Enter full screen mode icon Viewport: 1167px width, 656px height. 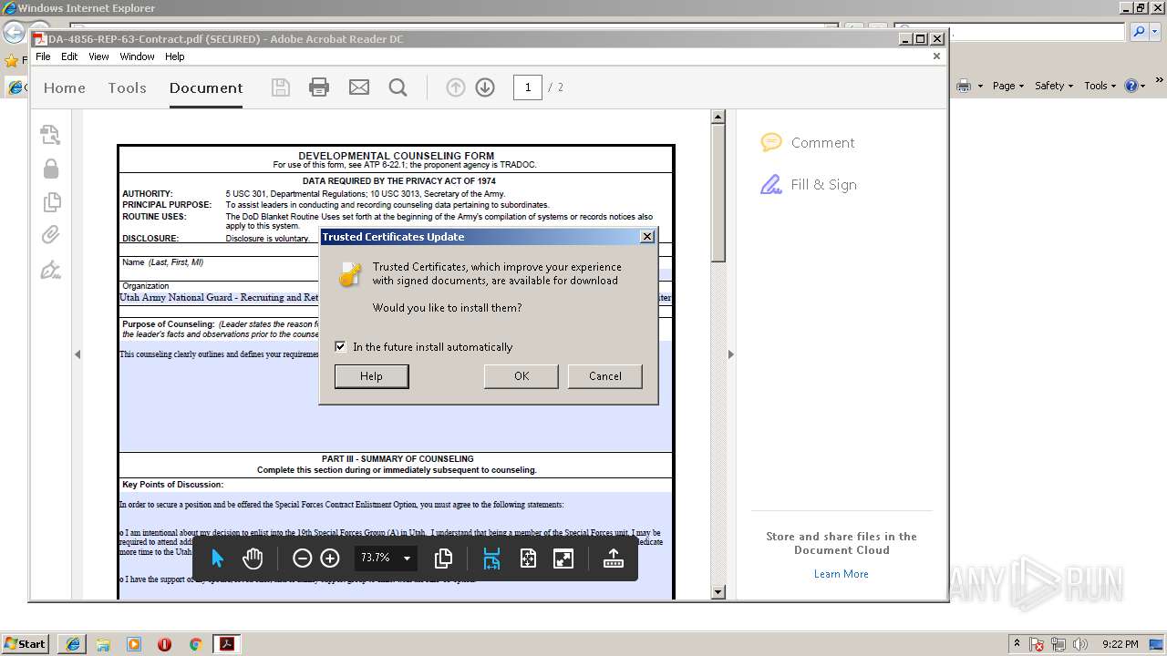pyautogui.click(x=563, y=559)
